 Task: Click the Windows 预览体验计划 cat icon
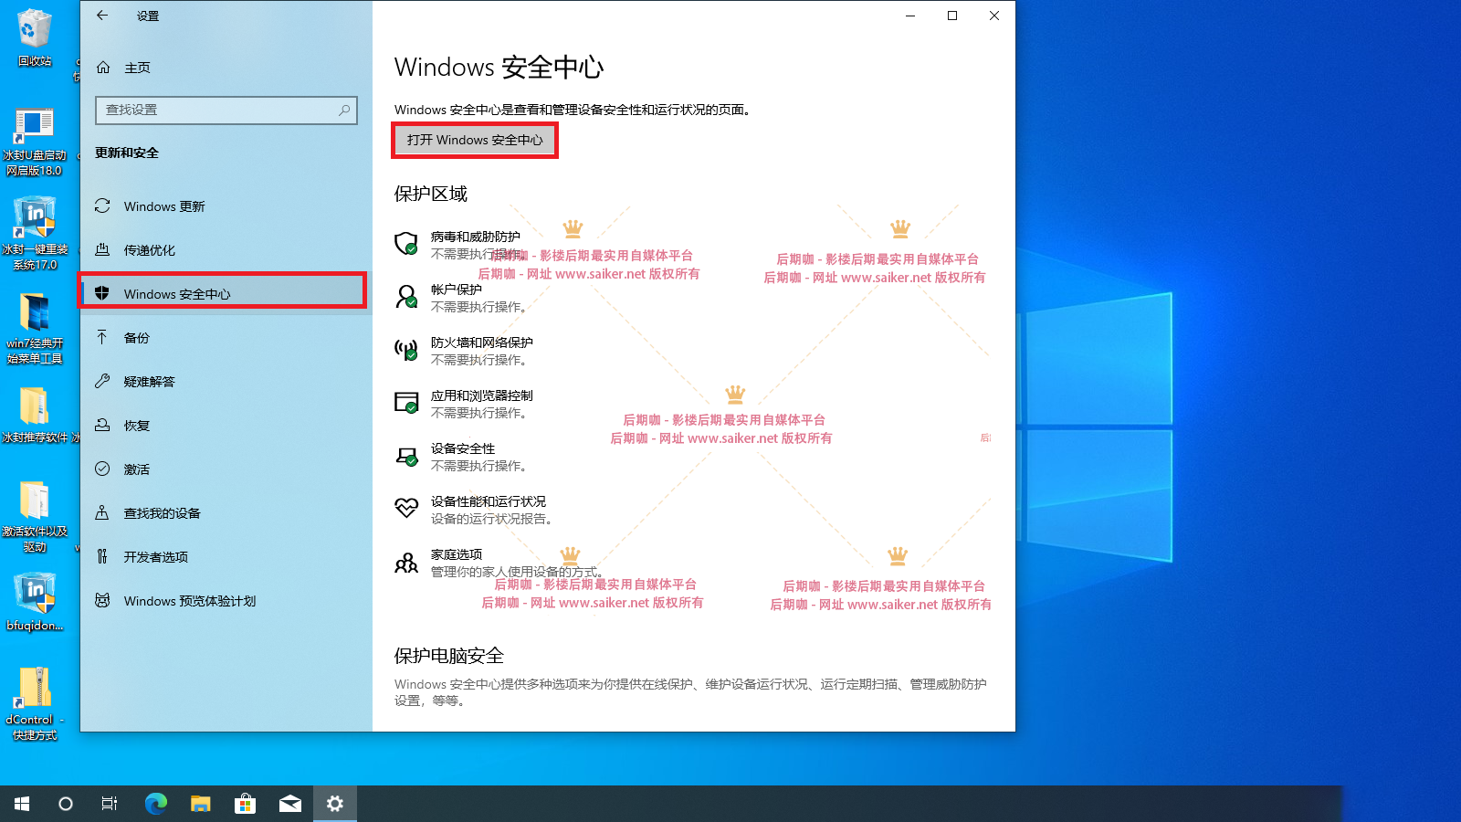click(102, 600)
